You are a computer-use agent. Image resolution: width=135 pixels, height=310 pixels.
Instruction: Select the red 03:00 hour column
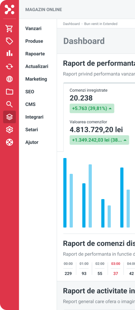point(116,269)
